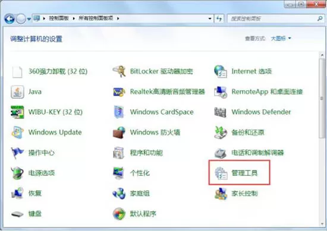Open the 家长控制 icon

click(221, 194)
